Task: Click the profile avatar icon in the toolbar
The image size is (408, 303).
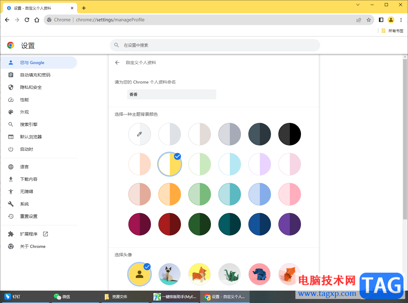Action: 391,19
